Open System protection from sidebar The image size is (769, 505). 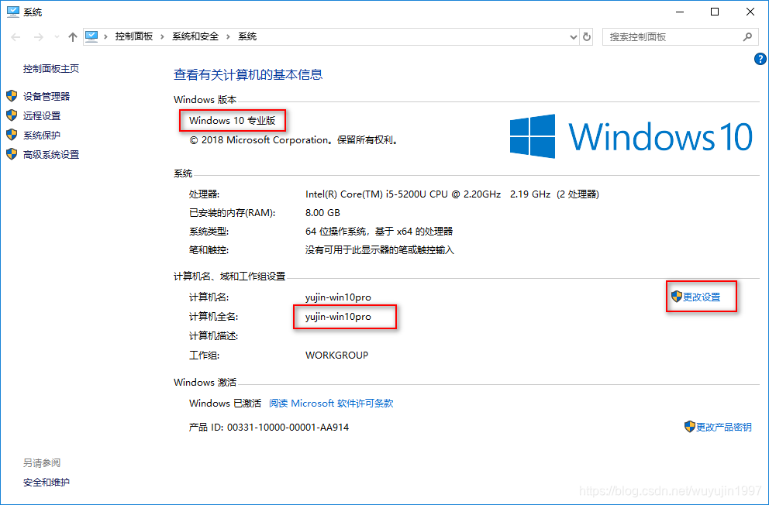pyautogui.click(x=42, y=136)
